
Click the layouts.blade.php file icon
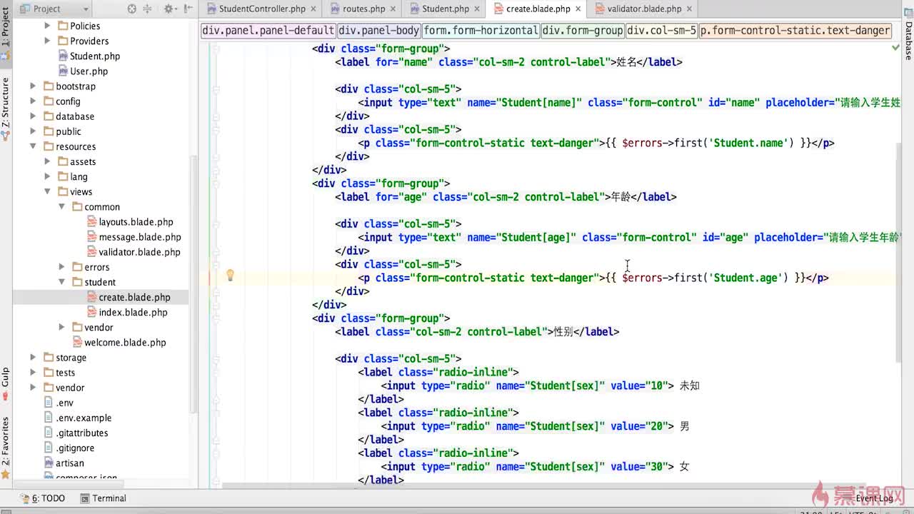(x=91, y=221)
